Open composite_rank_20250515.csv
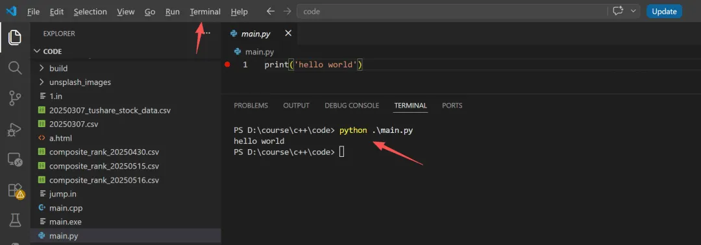701x245 pixels. [x=126, y=166]
